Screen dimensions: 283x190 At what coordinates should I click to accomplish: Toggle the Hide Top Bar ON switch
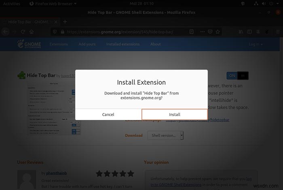pyautogui.click(x=238, y=76)
